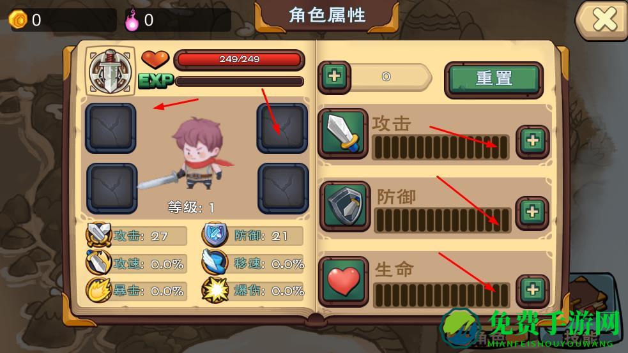Click the sword attack skill icon

[x=343, y=133]
